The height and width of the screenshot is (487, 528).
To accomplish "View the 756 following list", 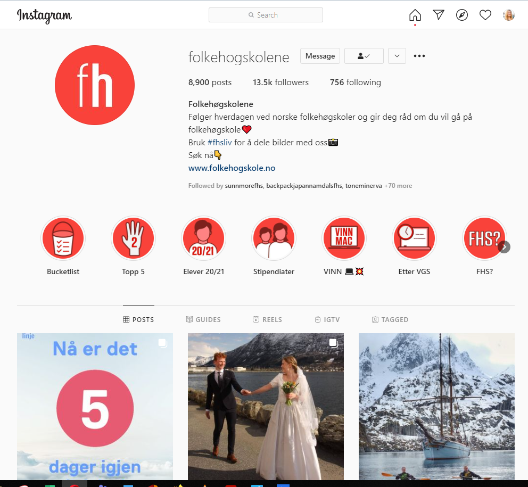I will click(355, 82).
